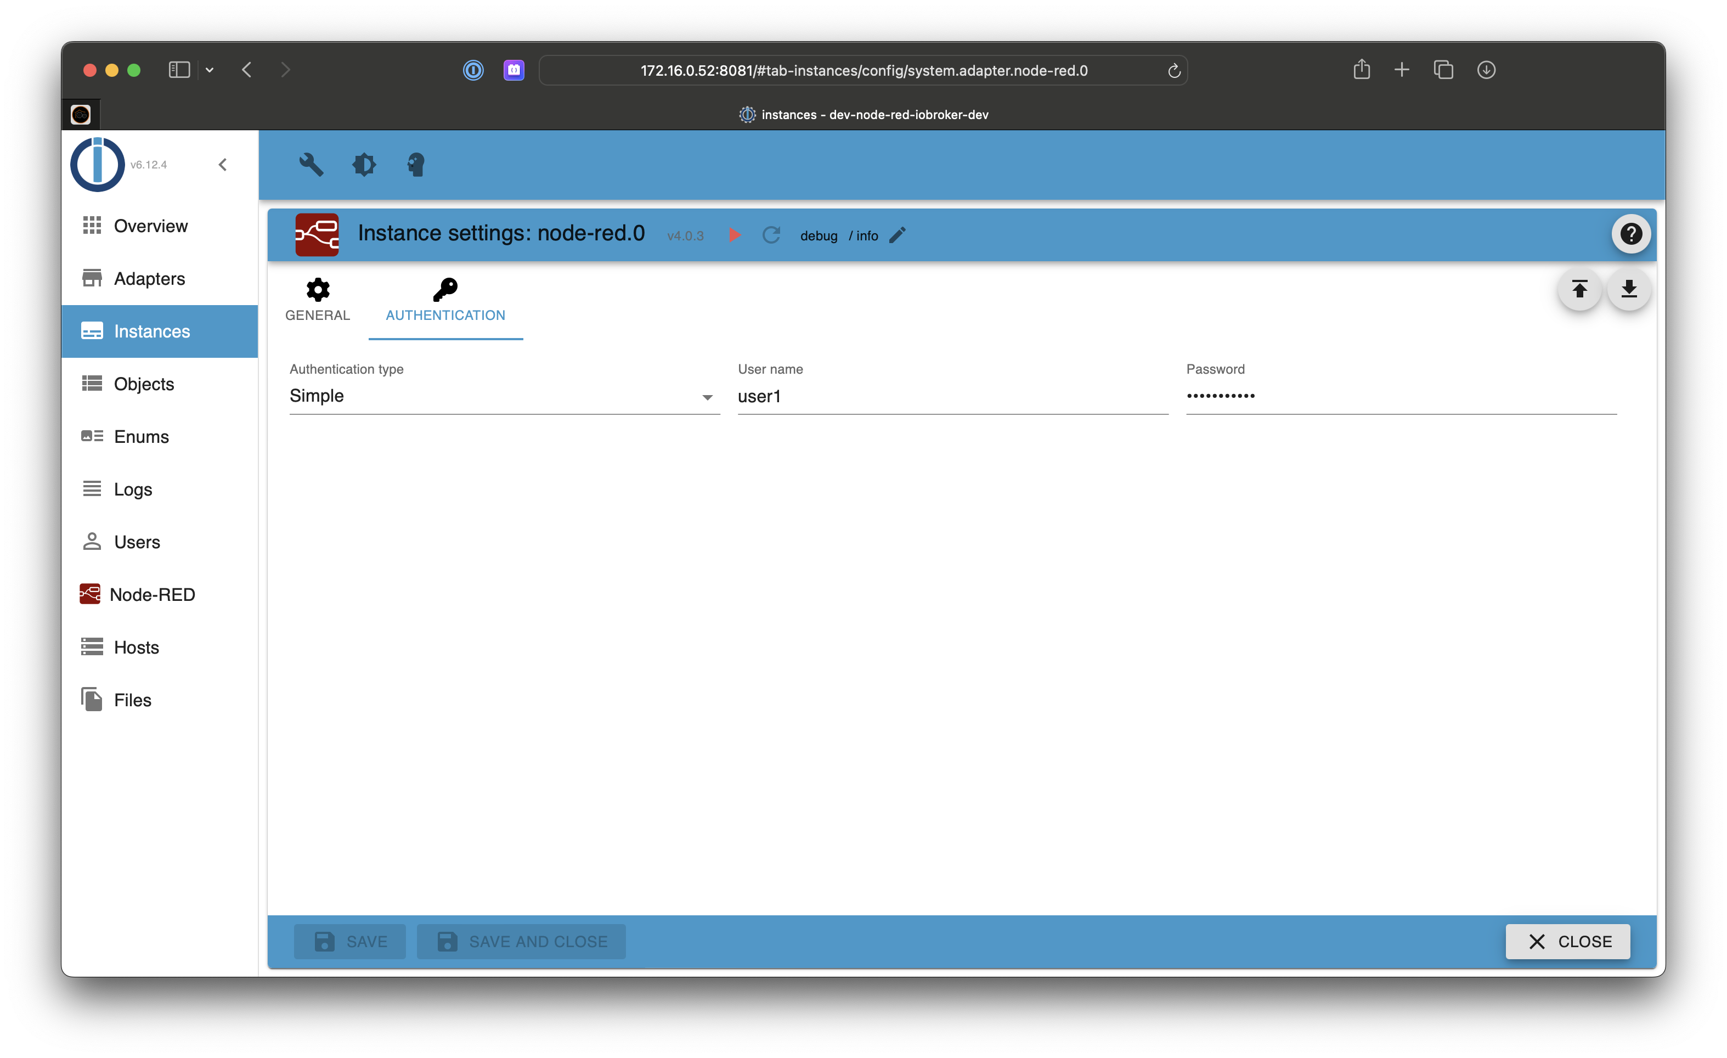Open help question mark button

click(1630, 234)
